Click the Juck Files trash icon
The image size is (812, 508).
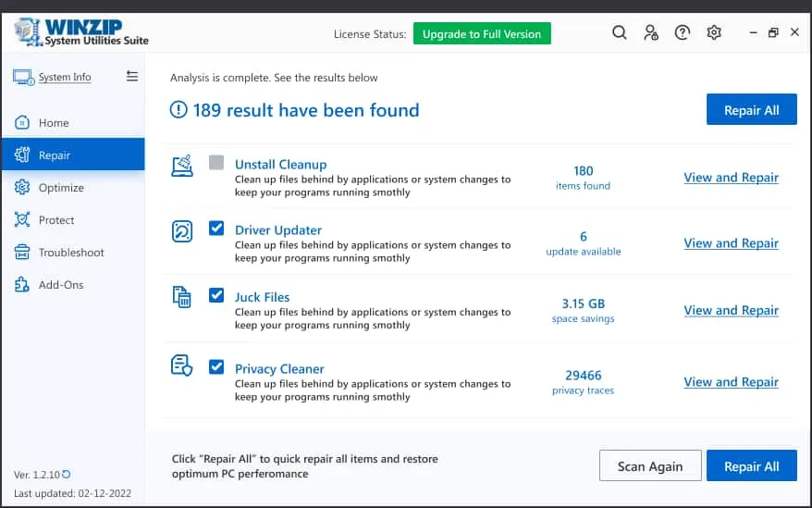click(x=182, y=296)
